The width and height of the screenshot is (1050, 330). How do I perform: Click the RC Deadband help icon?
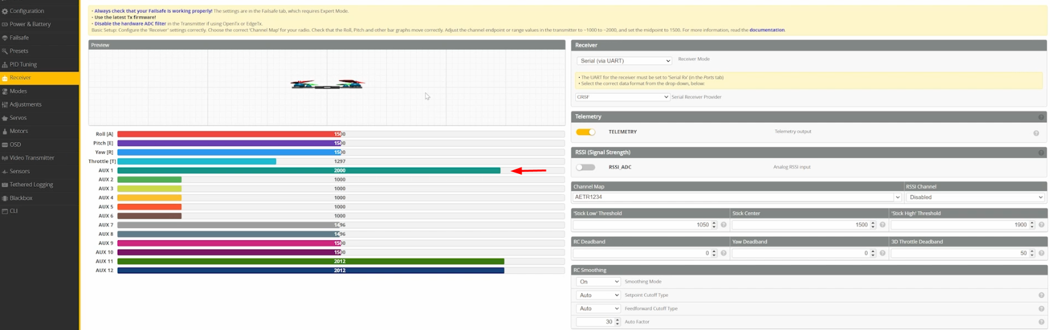[723, 254]
